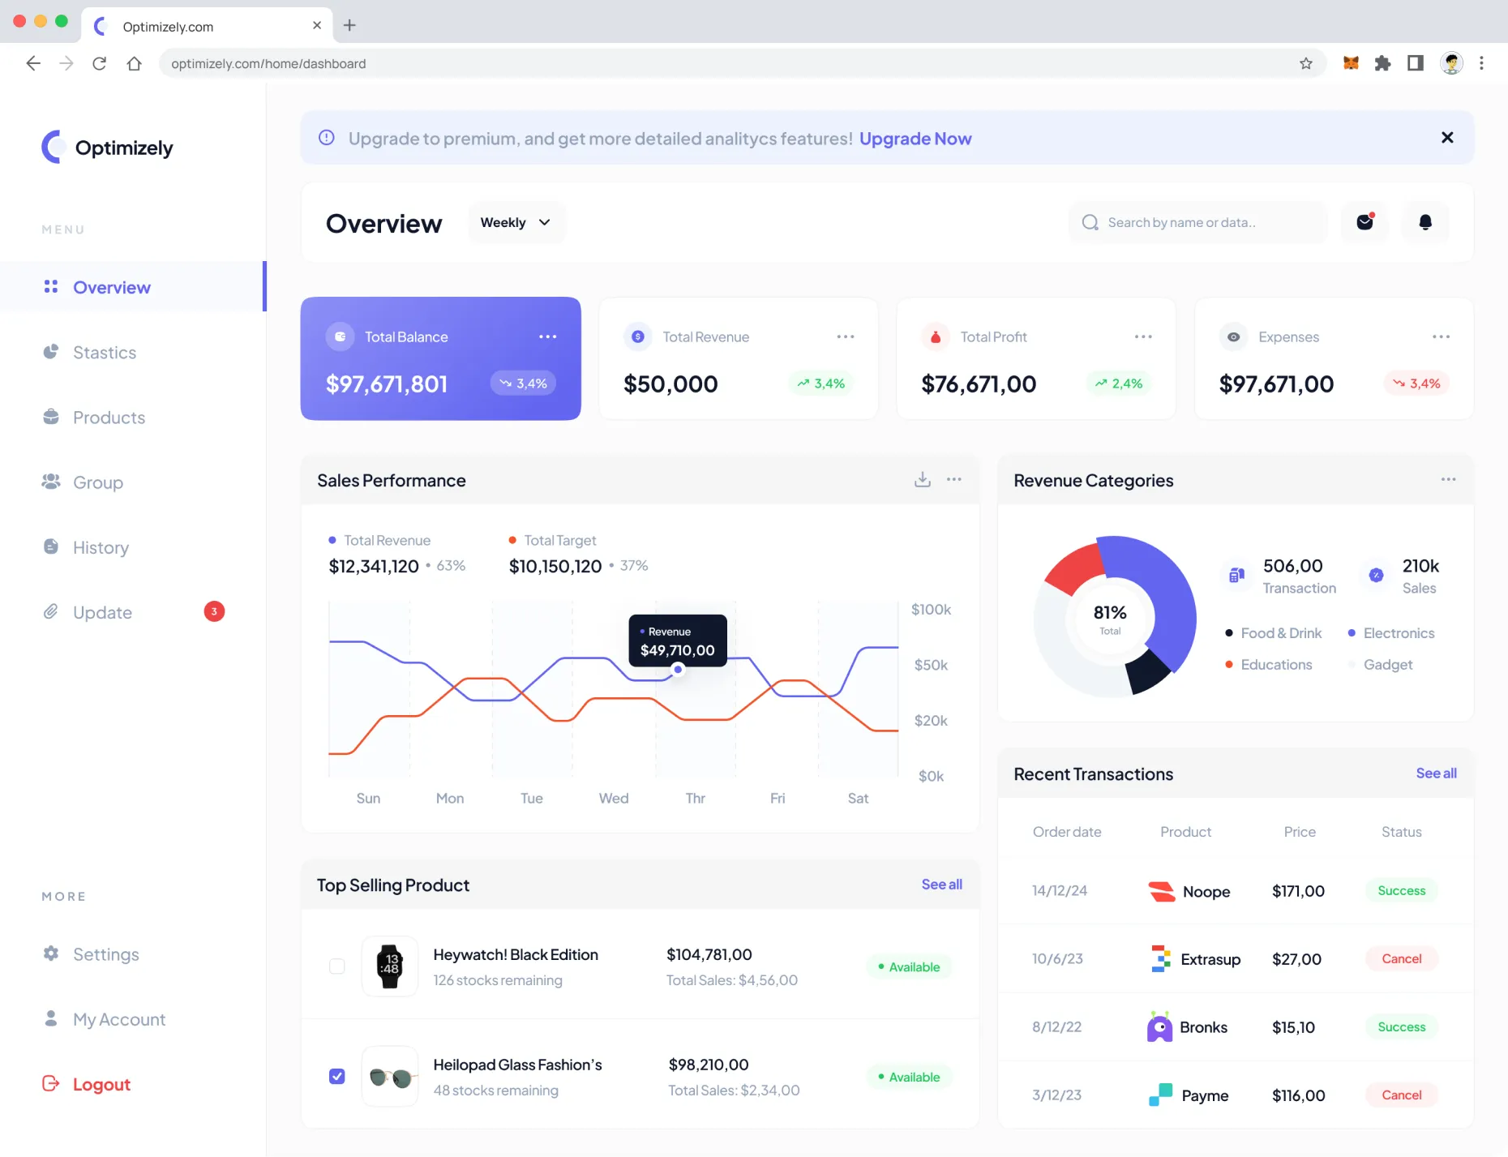Toggle the Electronics legend in Revenue Categories

pyautogui.click(x=1398, y=633)
